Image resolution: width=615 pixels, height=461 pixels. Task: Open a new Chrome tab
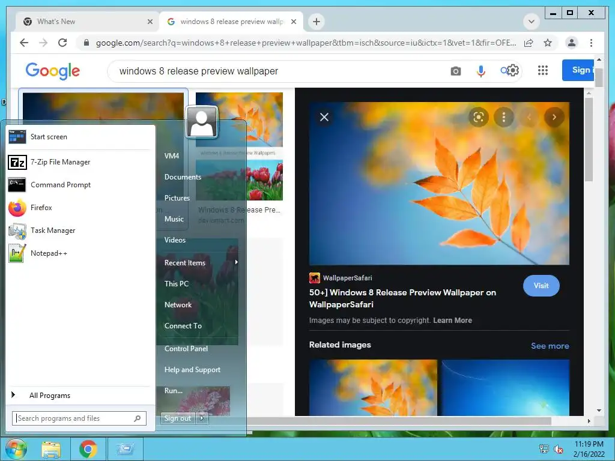(317, 22)
